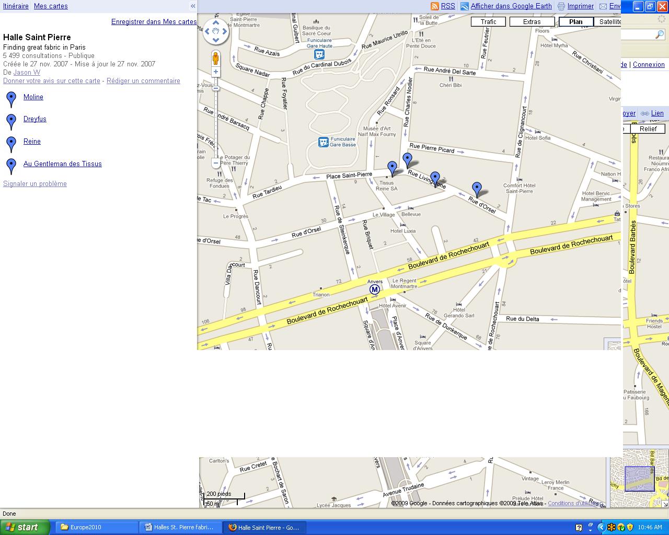
Task: Click the blue pin beside Moline in the sidebar
Action: (11, 99)
